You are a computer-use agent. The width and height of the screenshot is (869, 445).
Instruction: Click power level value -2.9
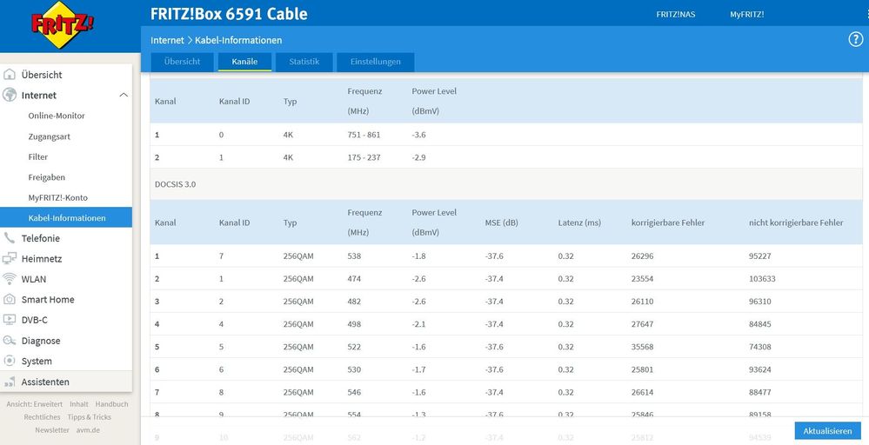(x=418, y=157)
